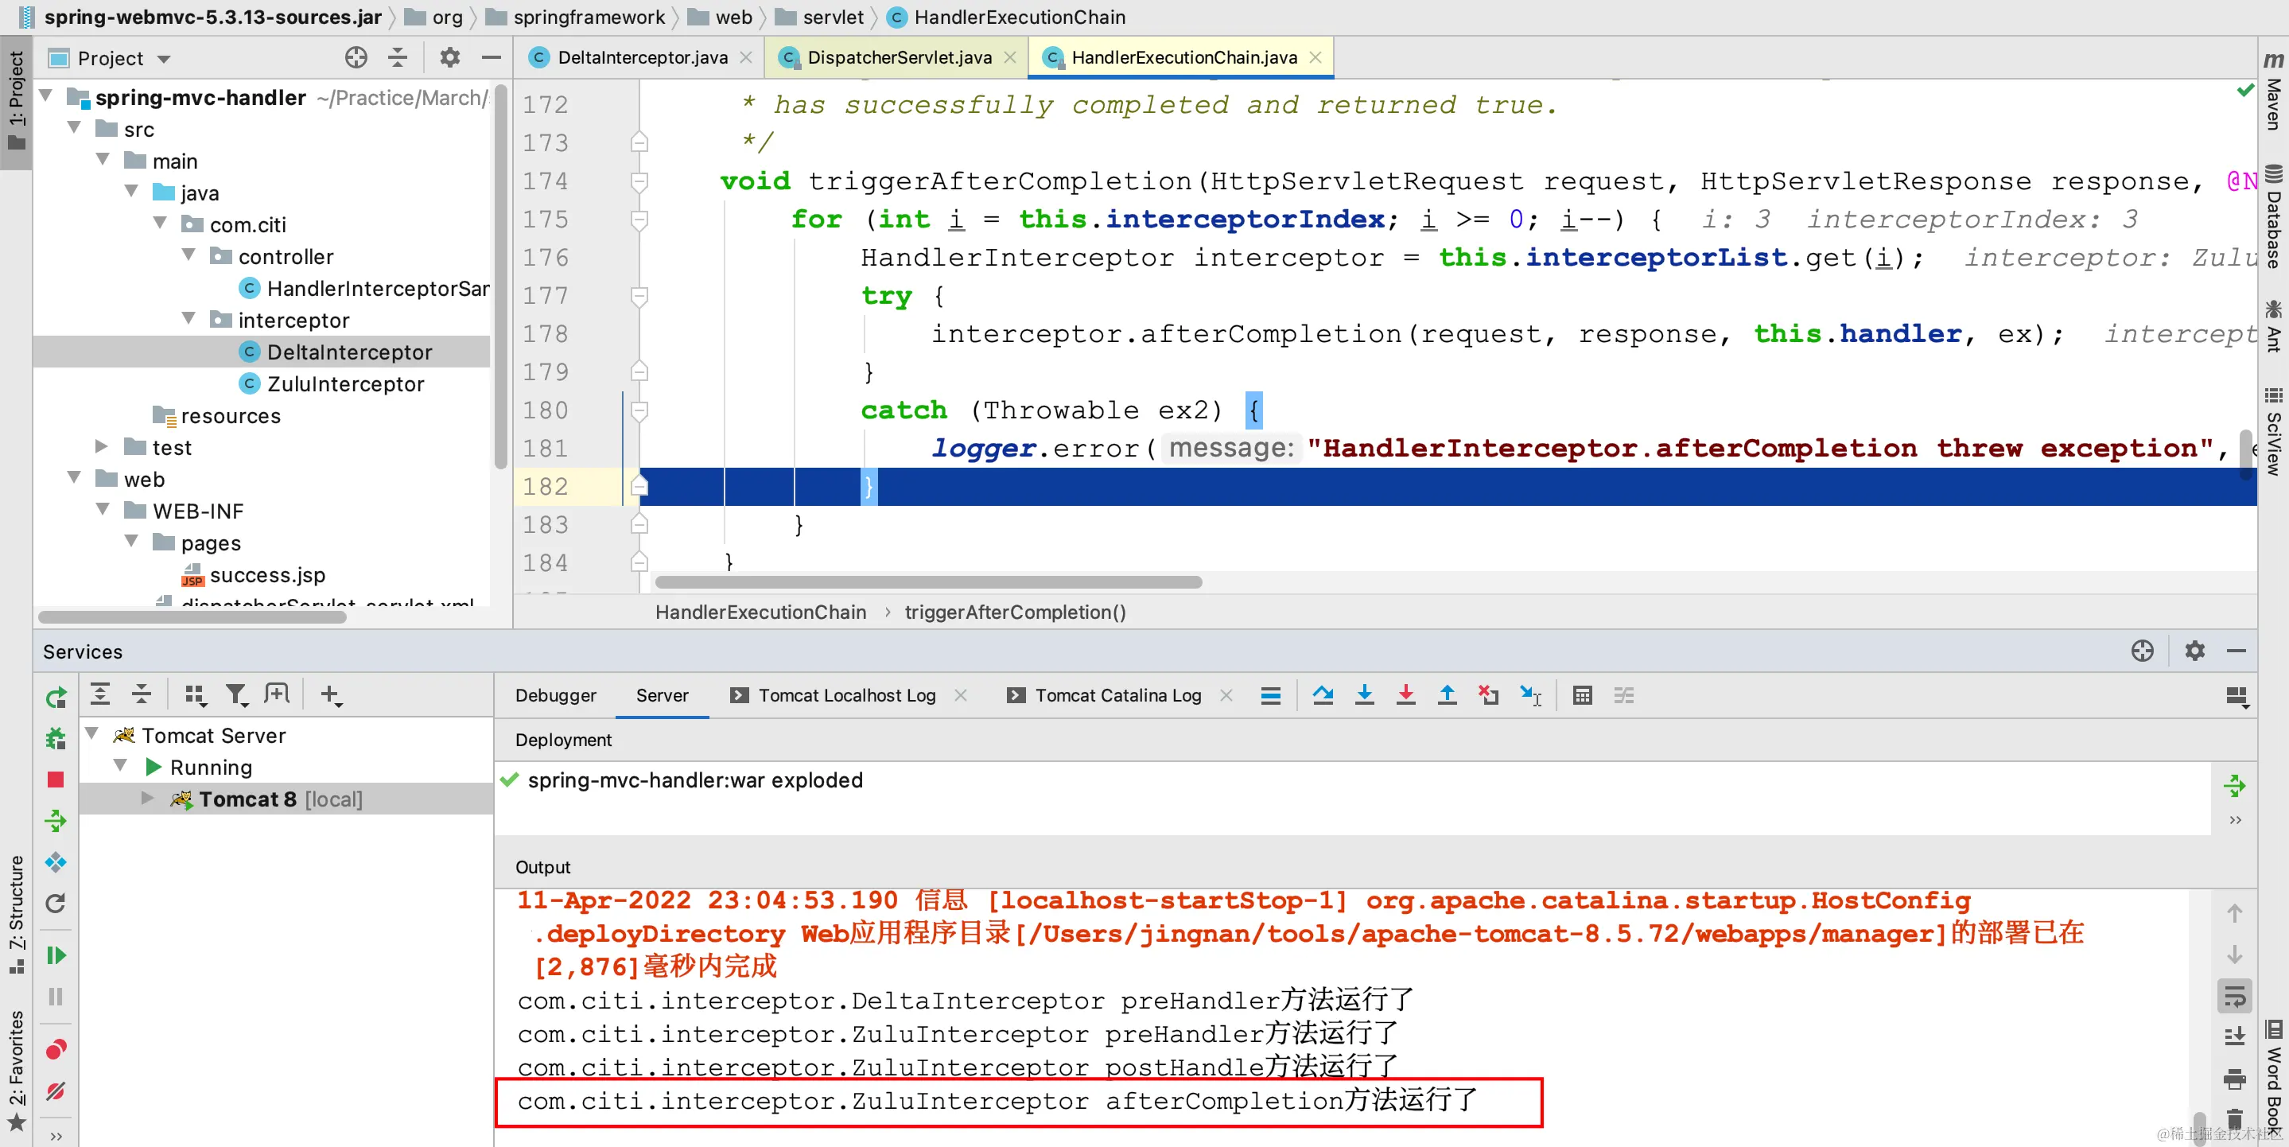Open Project view mode dropdown
2289x1147 pixels.
(164, 59)
